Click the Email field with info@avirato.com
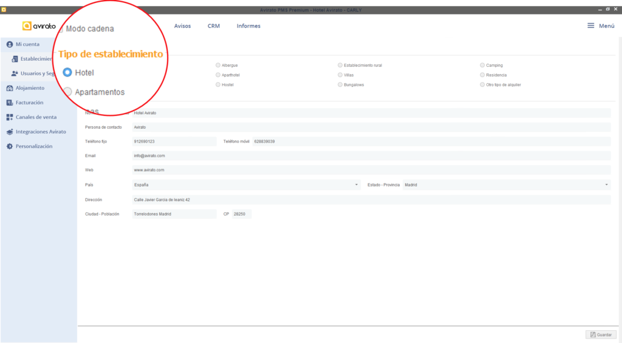The height and width of the screenshot is (343, 622). (x=371, y=156)
